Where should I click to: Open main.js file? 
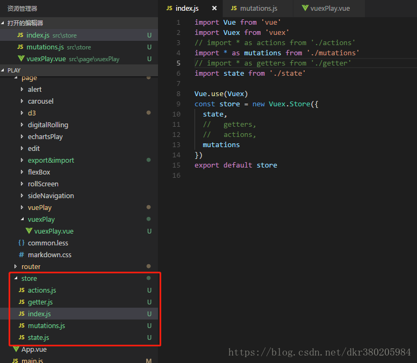(79, 360)
